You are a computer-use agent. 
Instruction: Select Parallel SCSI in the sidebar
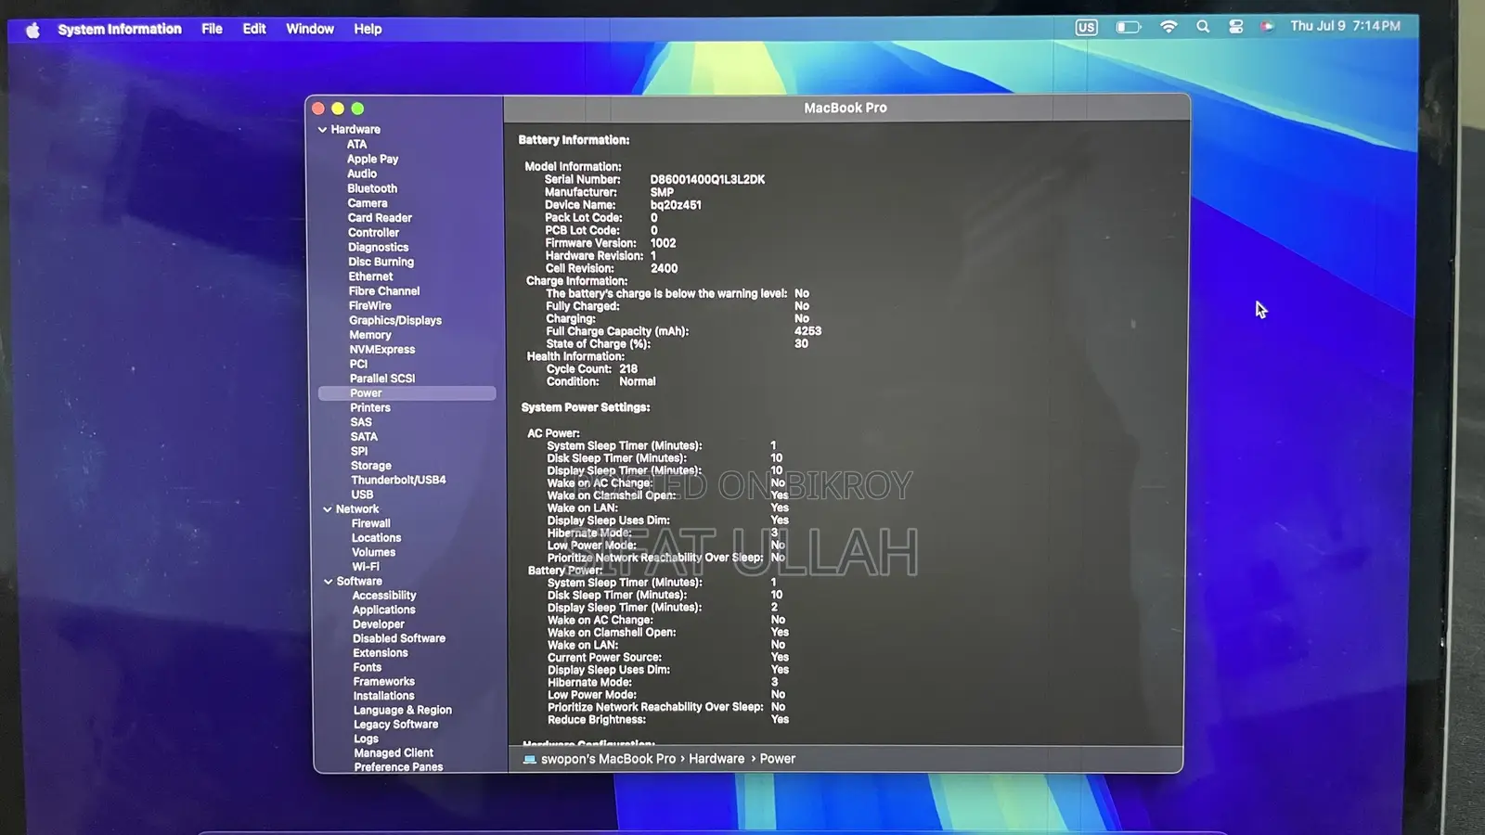[382, 379]
